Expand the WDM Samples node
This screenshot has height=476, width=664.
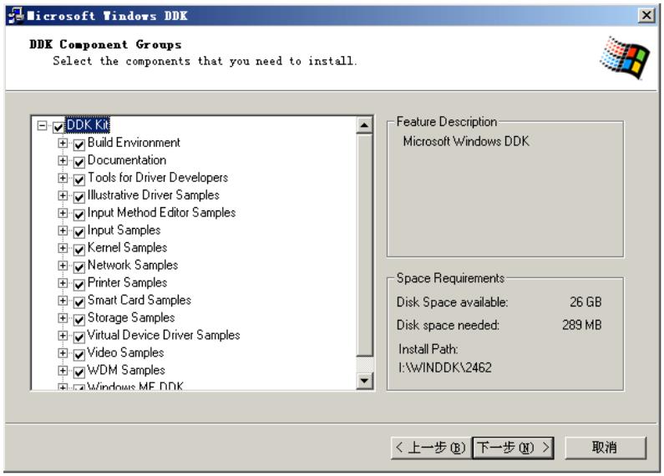(63, 371)
